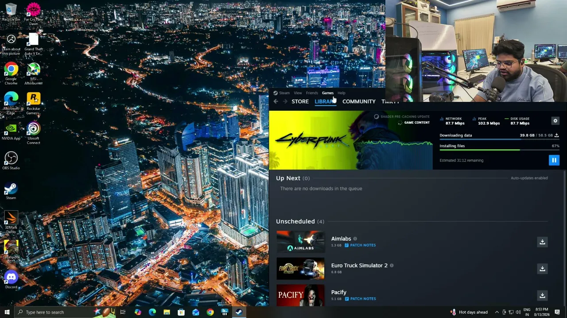This screenshot has height=318, width=567.
Task: Open the Steam menu
Action: 282,93
